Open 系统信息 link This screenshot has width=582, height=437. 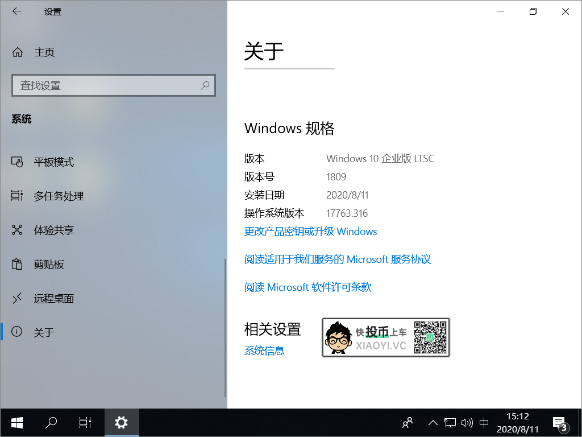264,351
